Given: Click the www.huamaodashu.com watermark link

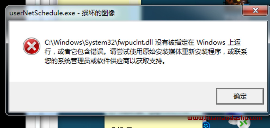Looking at the screenshot, I should coord(225,118).
